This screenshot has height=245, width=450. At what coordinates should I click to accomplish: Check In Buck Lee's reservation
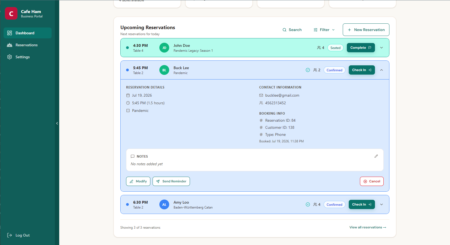[x=362, y=70]
